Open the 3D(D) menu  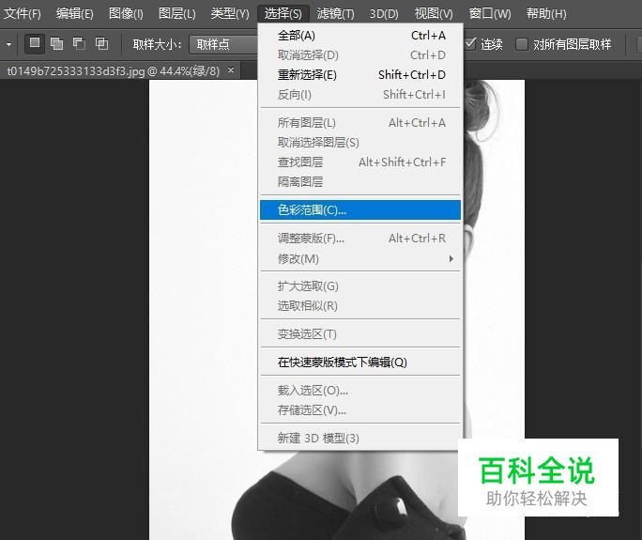click(384, 13)
